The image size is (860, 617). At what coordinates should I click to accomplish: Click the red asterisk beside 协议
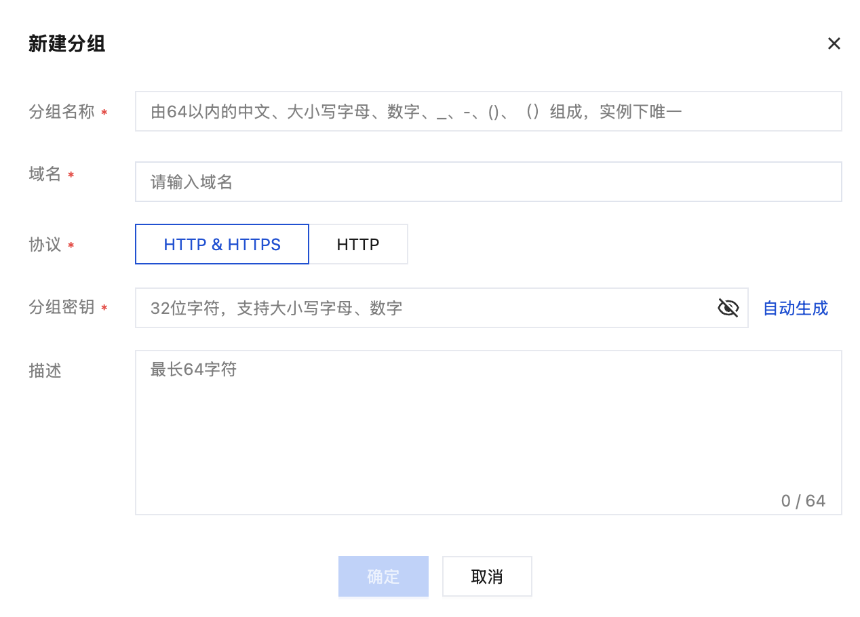tap(71, 245)
